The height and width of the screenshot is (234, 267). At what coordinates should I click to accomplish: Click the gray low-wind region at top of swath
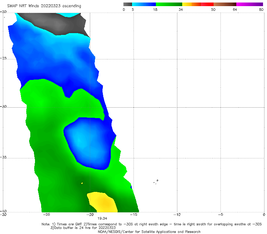[x=56, y=23]
